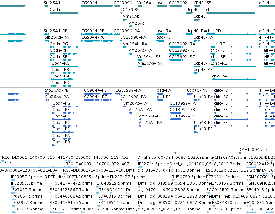
Task: Click protein Vm26Aa-PA
Action: [150, 123]
